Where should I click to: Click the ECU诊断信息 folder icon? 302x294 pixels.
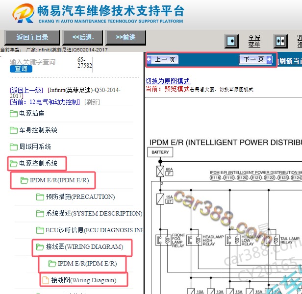40,230
